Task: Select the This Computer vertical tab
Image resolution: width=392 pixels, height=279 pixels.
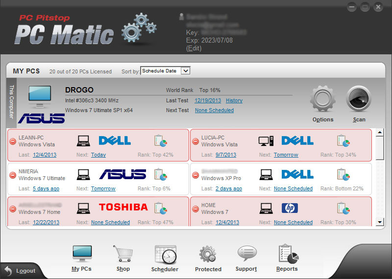Action: coord(11,102)
